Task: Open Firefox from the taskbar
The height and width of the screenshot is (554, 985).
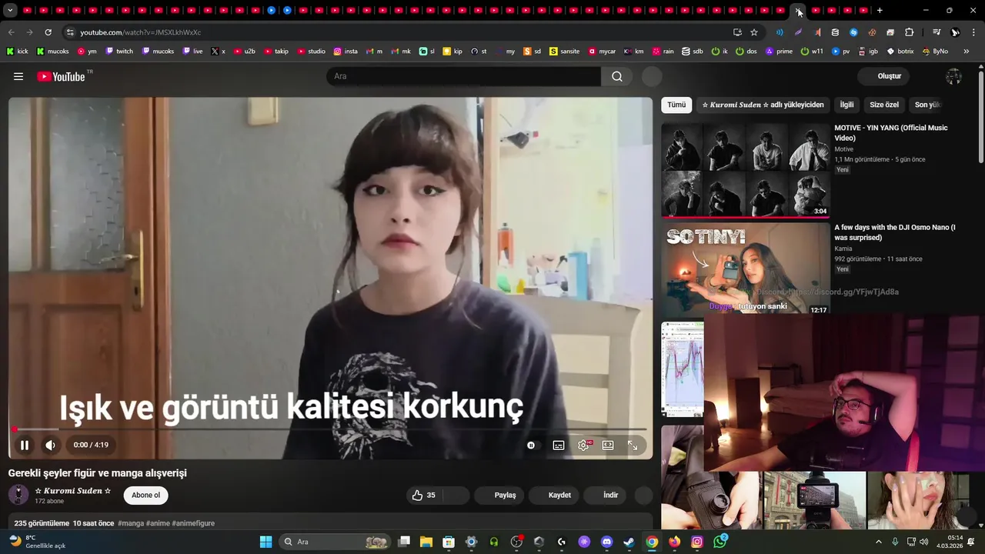Action: pos(675,542)
